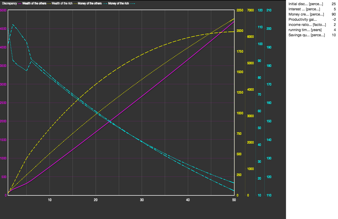Click the yellow 2250 axis tick label

pyautogui.click(x=240, y=10)
